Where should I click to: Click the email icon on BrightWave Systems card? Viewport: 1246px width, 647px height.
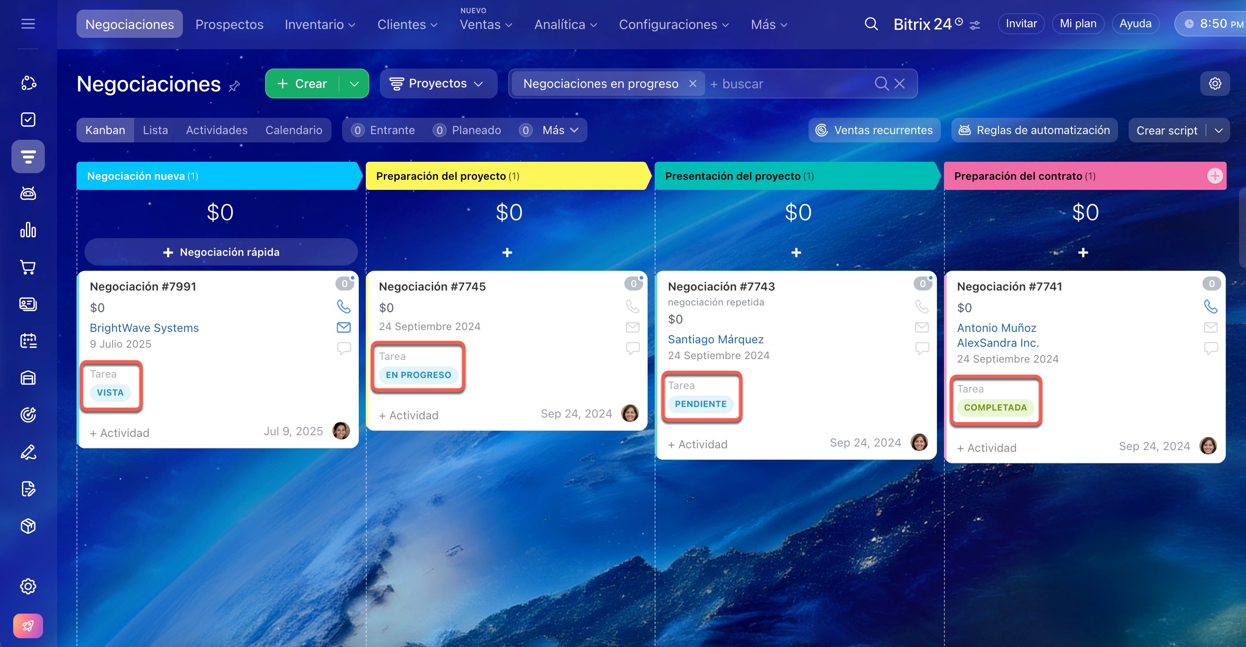[343, 327]
